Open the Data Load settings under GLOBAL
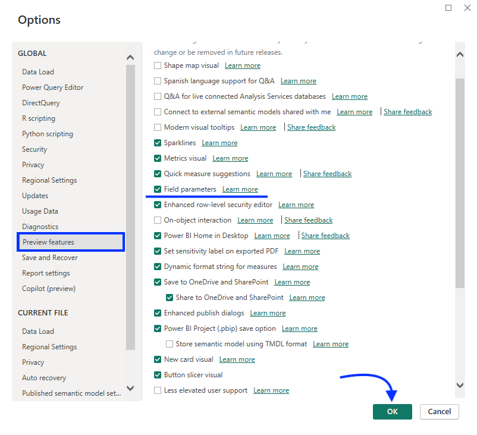This screenshot has height=435, width=477. coord(37,72)
